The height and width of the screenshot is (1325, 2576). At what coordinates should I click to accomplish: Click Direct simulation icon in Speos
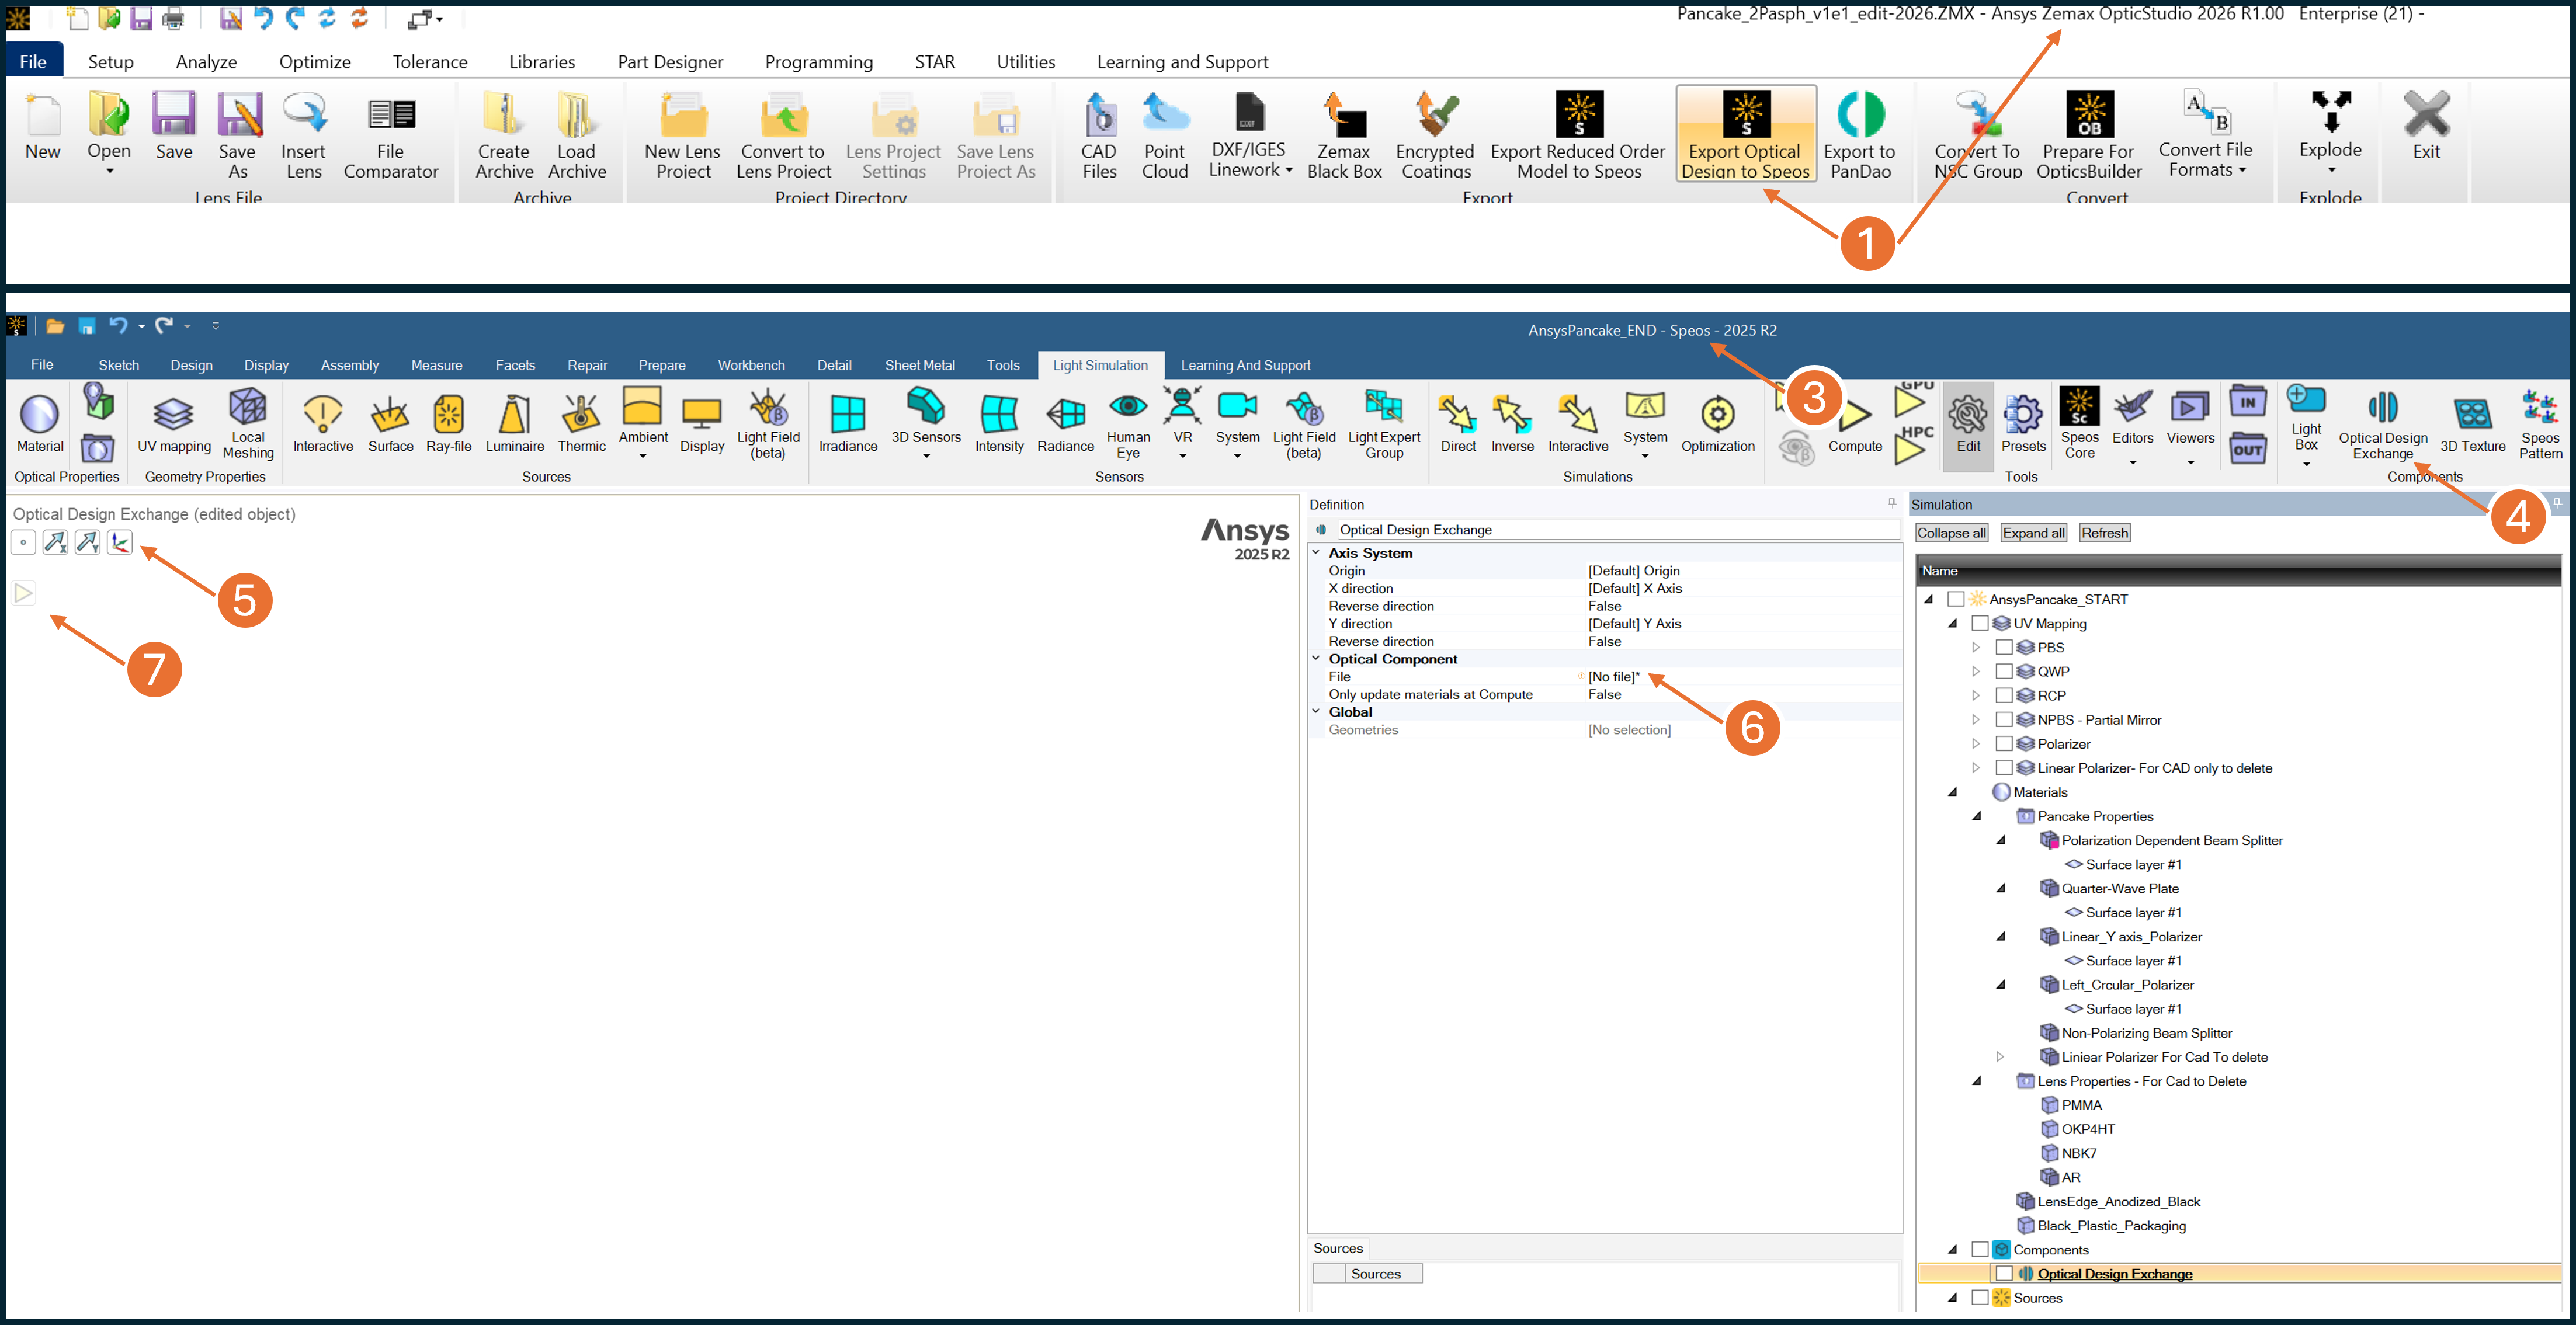(1458, 422)
